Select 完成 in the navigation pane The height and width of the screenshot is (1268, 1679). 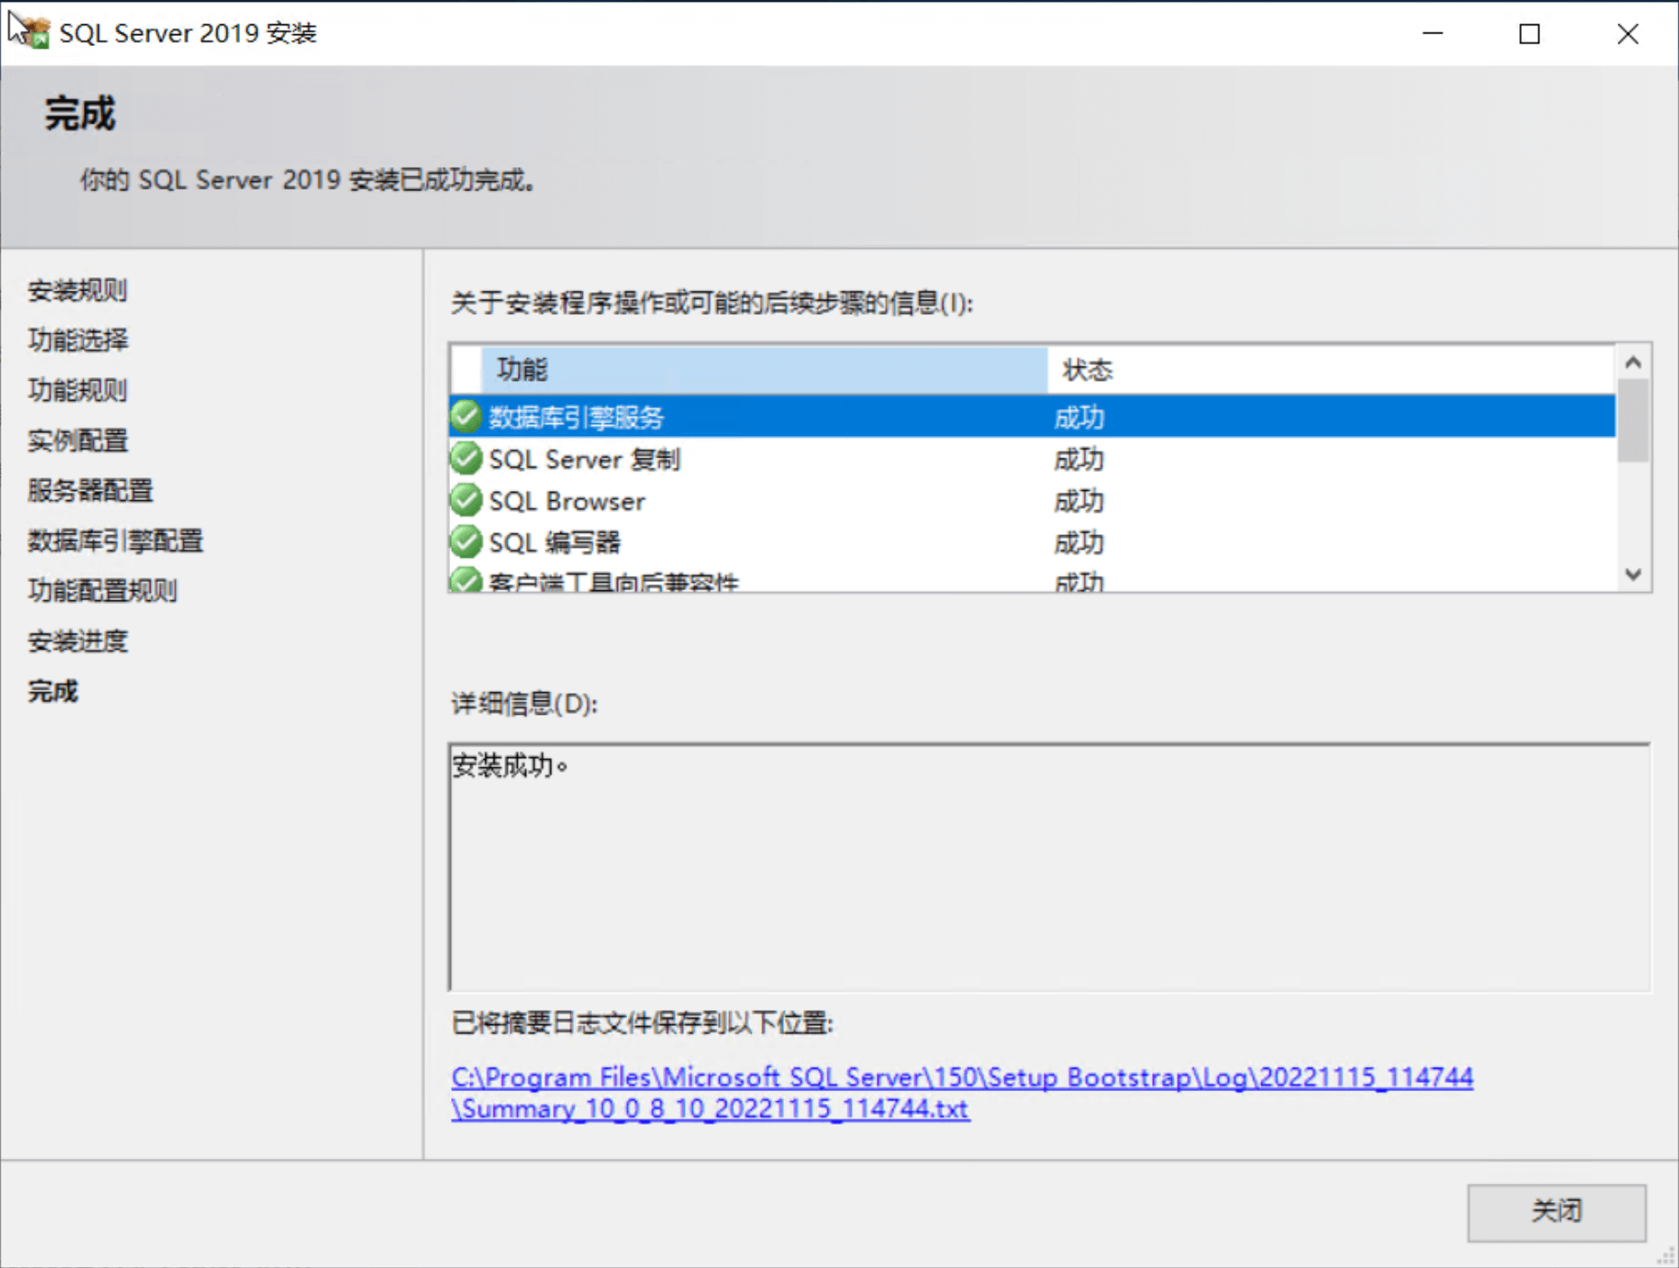52,690
